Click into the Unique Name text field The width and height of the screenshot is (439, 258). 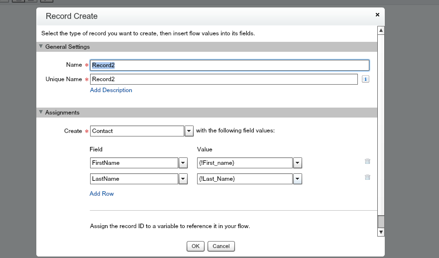(x=223, y=79)
